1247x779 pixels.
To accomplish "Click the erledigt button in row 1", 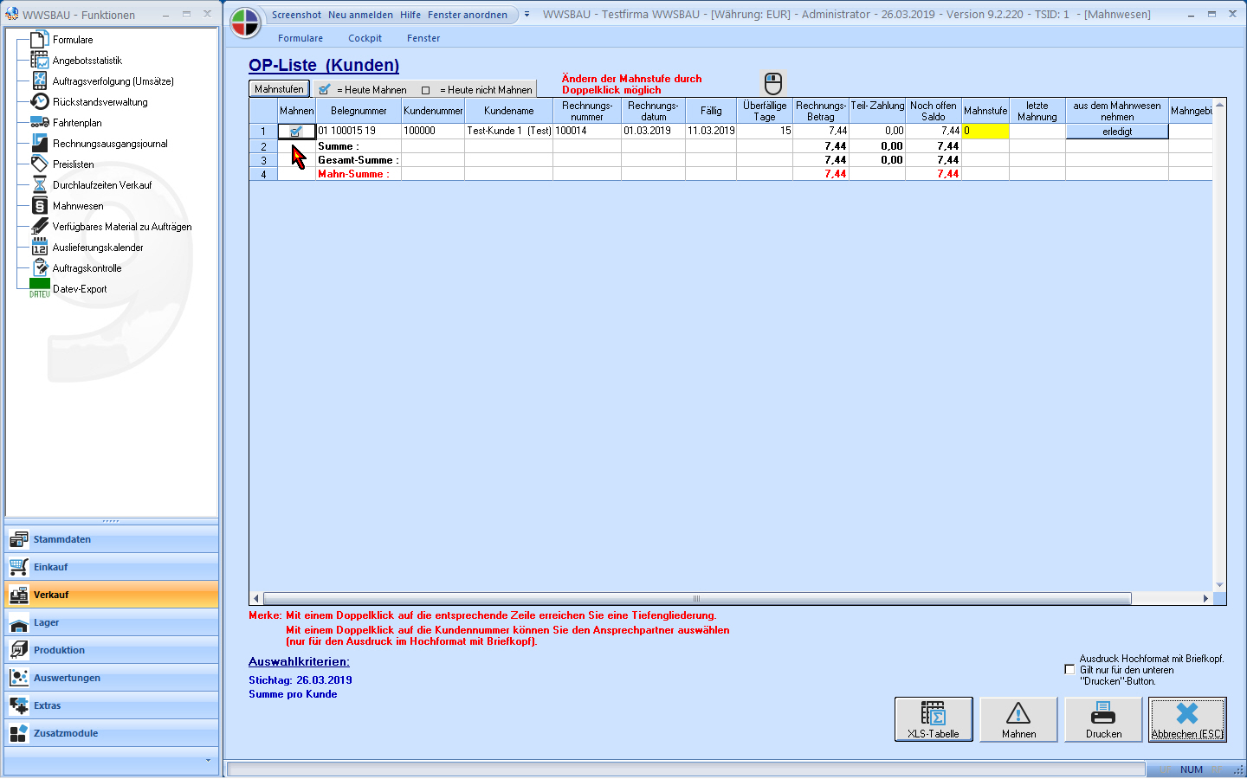I will 1116,132.
